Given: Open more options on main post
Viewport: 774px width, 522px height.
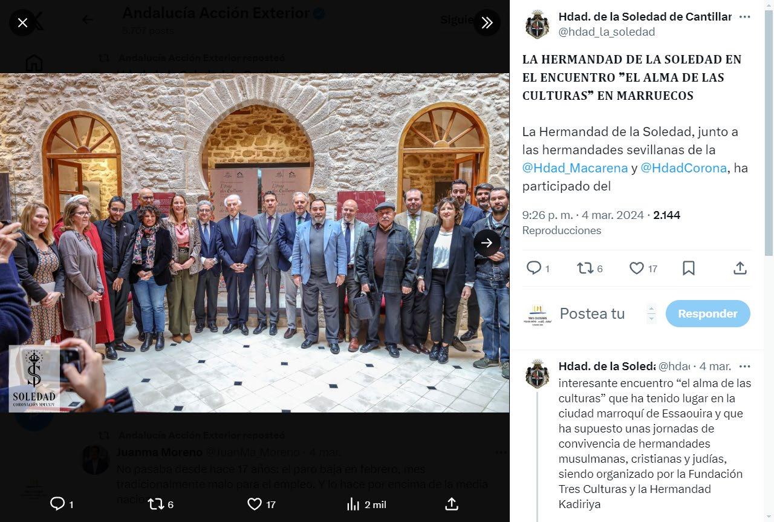Looking at the screenshot, I should pyautogui.click(x=745, y=17).
